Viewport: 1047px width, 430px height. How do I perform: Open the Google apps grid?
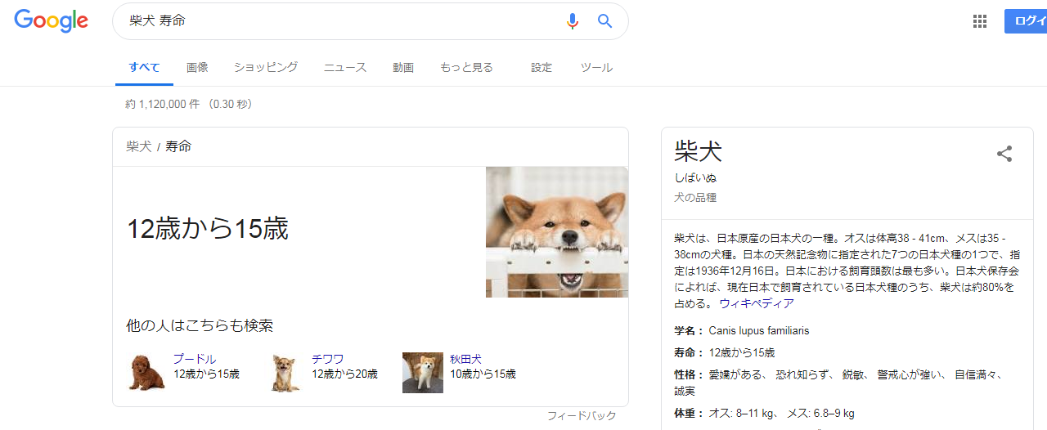pyautogui.click(x=980, y=21)
